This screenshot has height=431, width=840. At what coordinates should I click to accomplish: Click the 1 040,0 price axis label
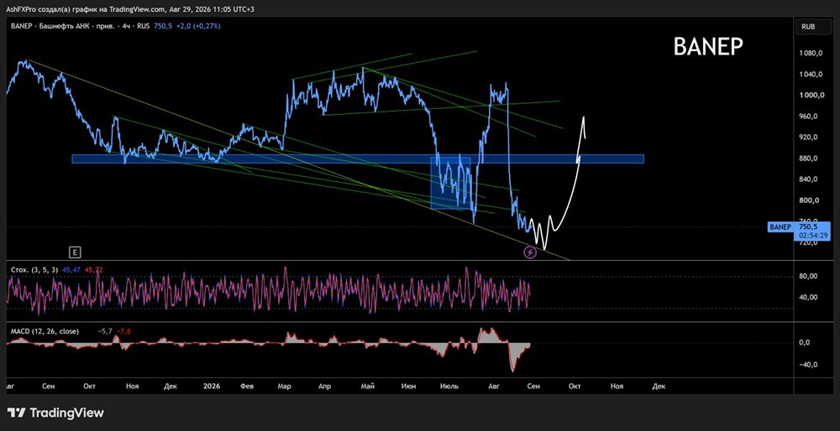[811, 75]
